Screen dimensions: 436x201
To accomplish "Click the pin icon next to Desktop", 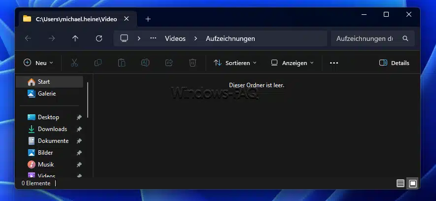I will point(79,117).
